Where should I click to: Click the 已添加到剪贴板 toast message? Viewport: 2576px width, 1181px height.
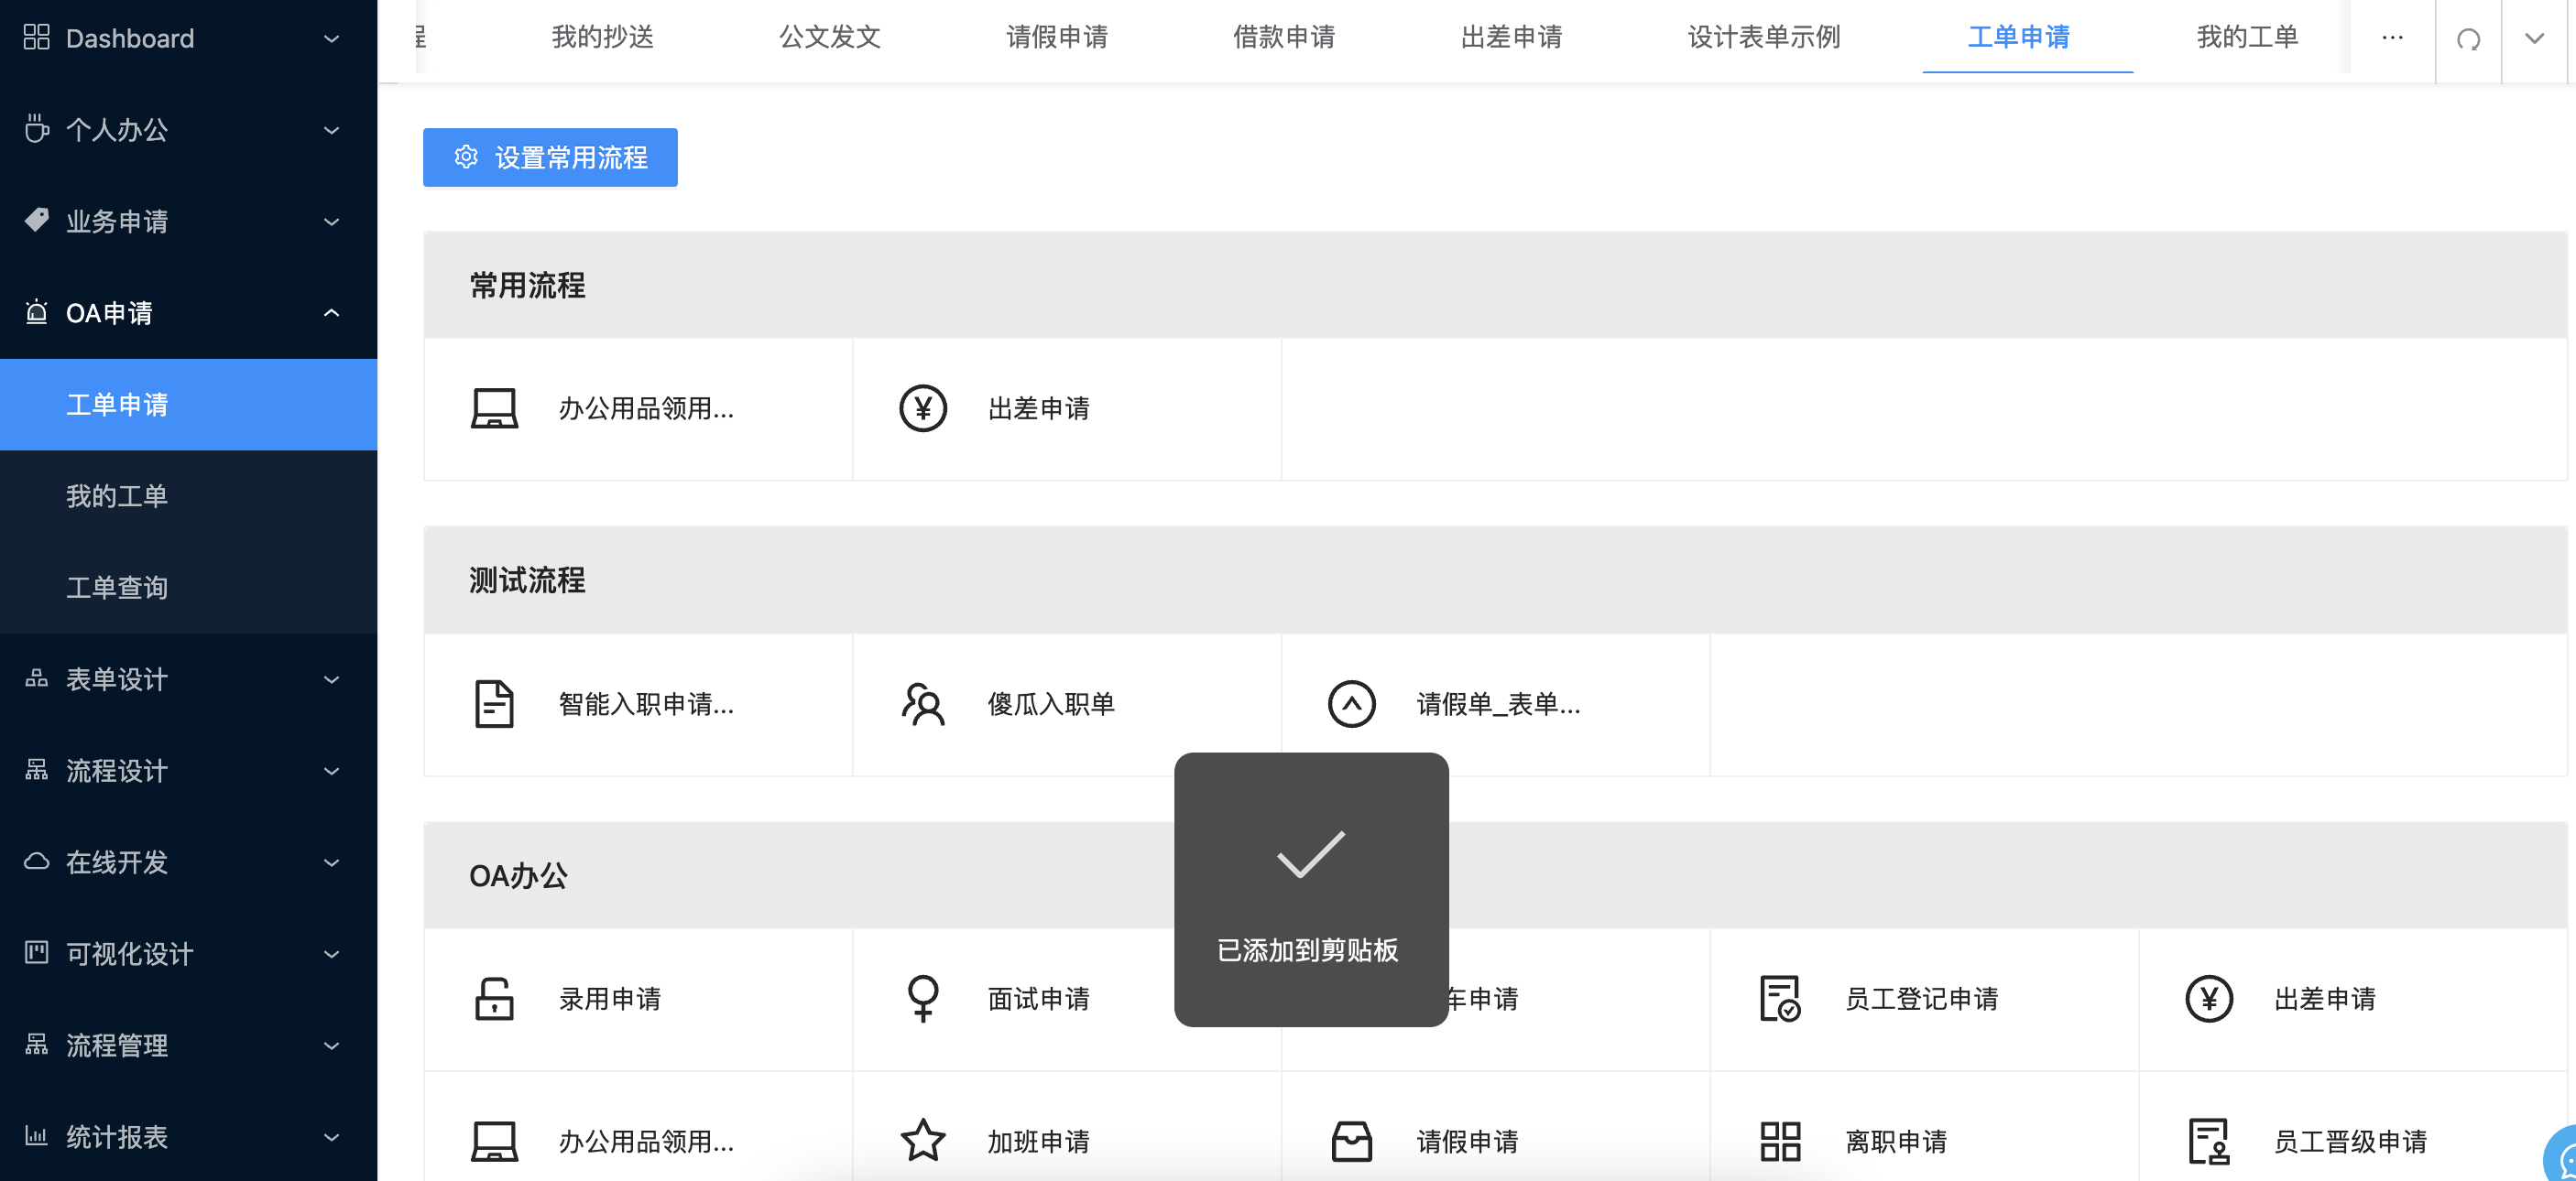click(x=1311, y=889)
